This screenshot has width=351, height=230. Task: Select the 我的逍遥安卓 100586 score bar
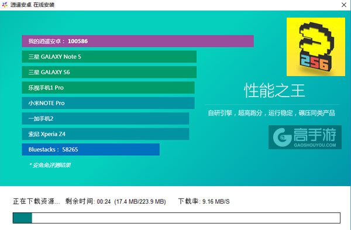[137, 41]
